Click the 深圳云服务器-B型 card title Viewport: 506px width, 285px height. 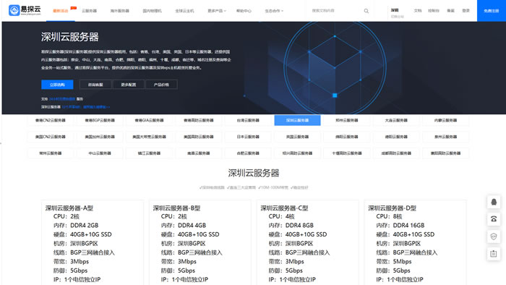(x=176, y=208)
